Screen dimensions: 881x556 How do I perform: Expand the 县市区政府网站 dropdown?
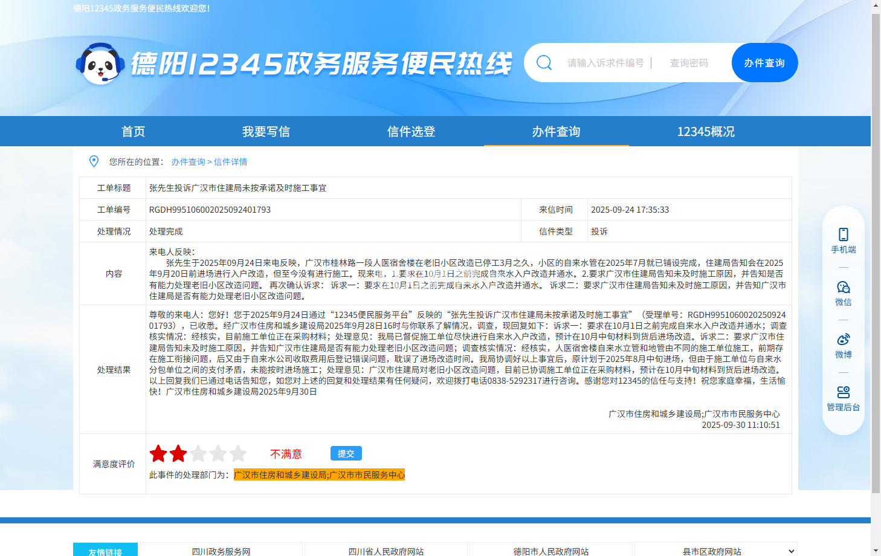coord(715,551)
